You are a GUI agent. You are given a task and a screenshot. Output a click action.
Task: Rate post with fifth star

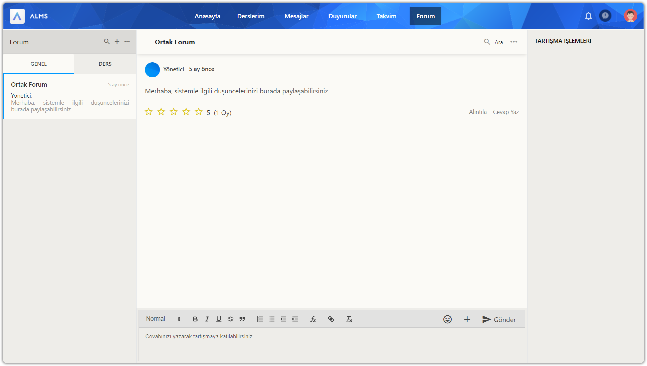coord(199,112)
